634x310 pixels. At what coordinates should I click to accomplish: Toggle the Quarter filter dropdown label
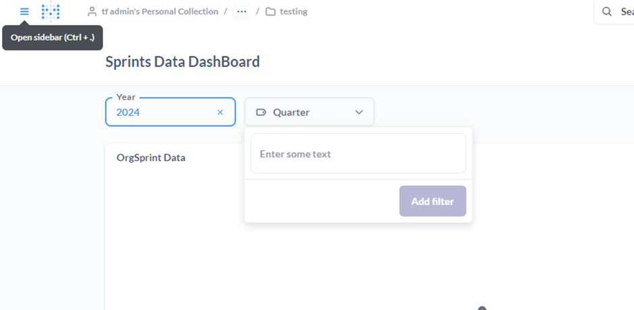click(x=291, y=113)
